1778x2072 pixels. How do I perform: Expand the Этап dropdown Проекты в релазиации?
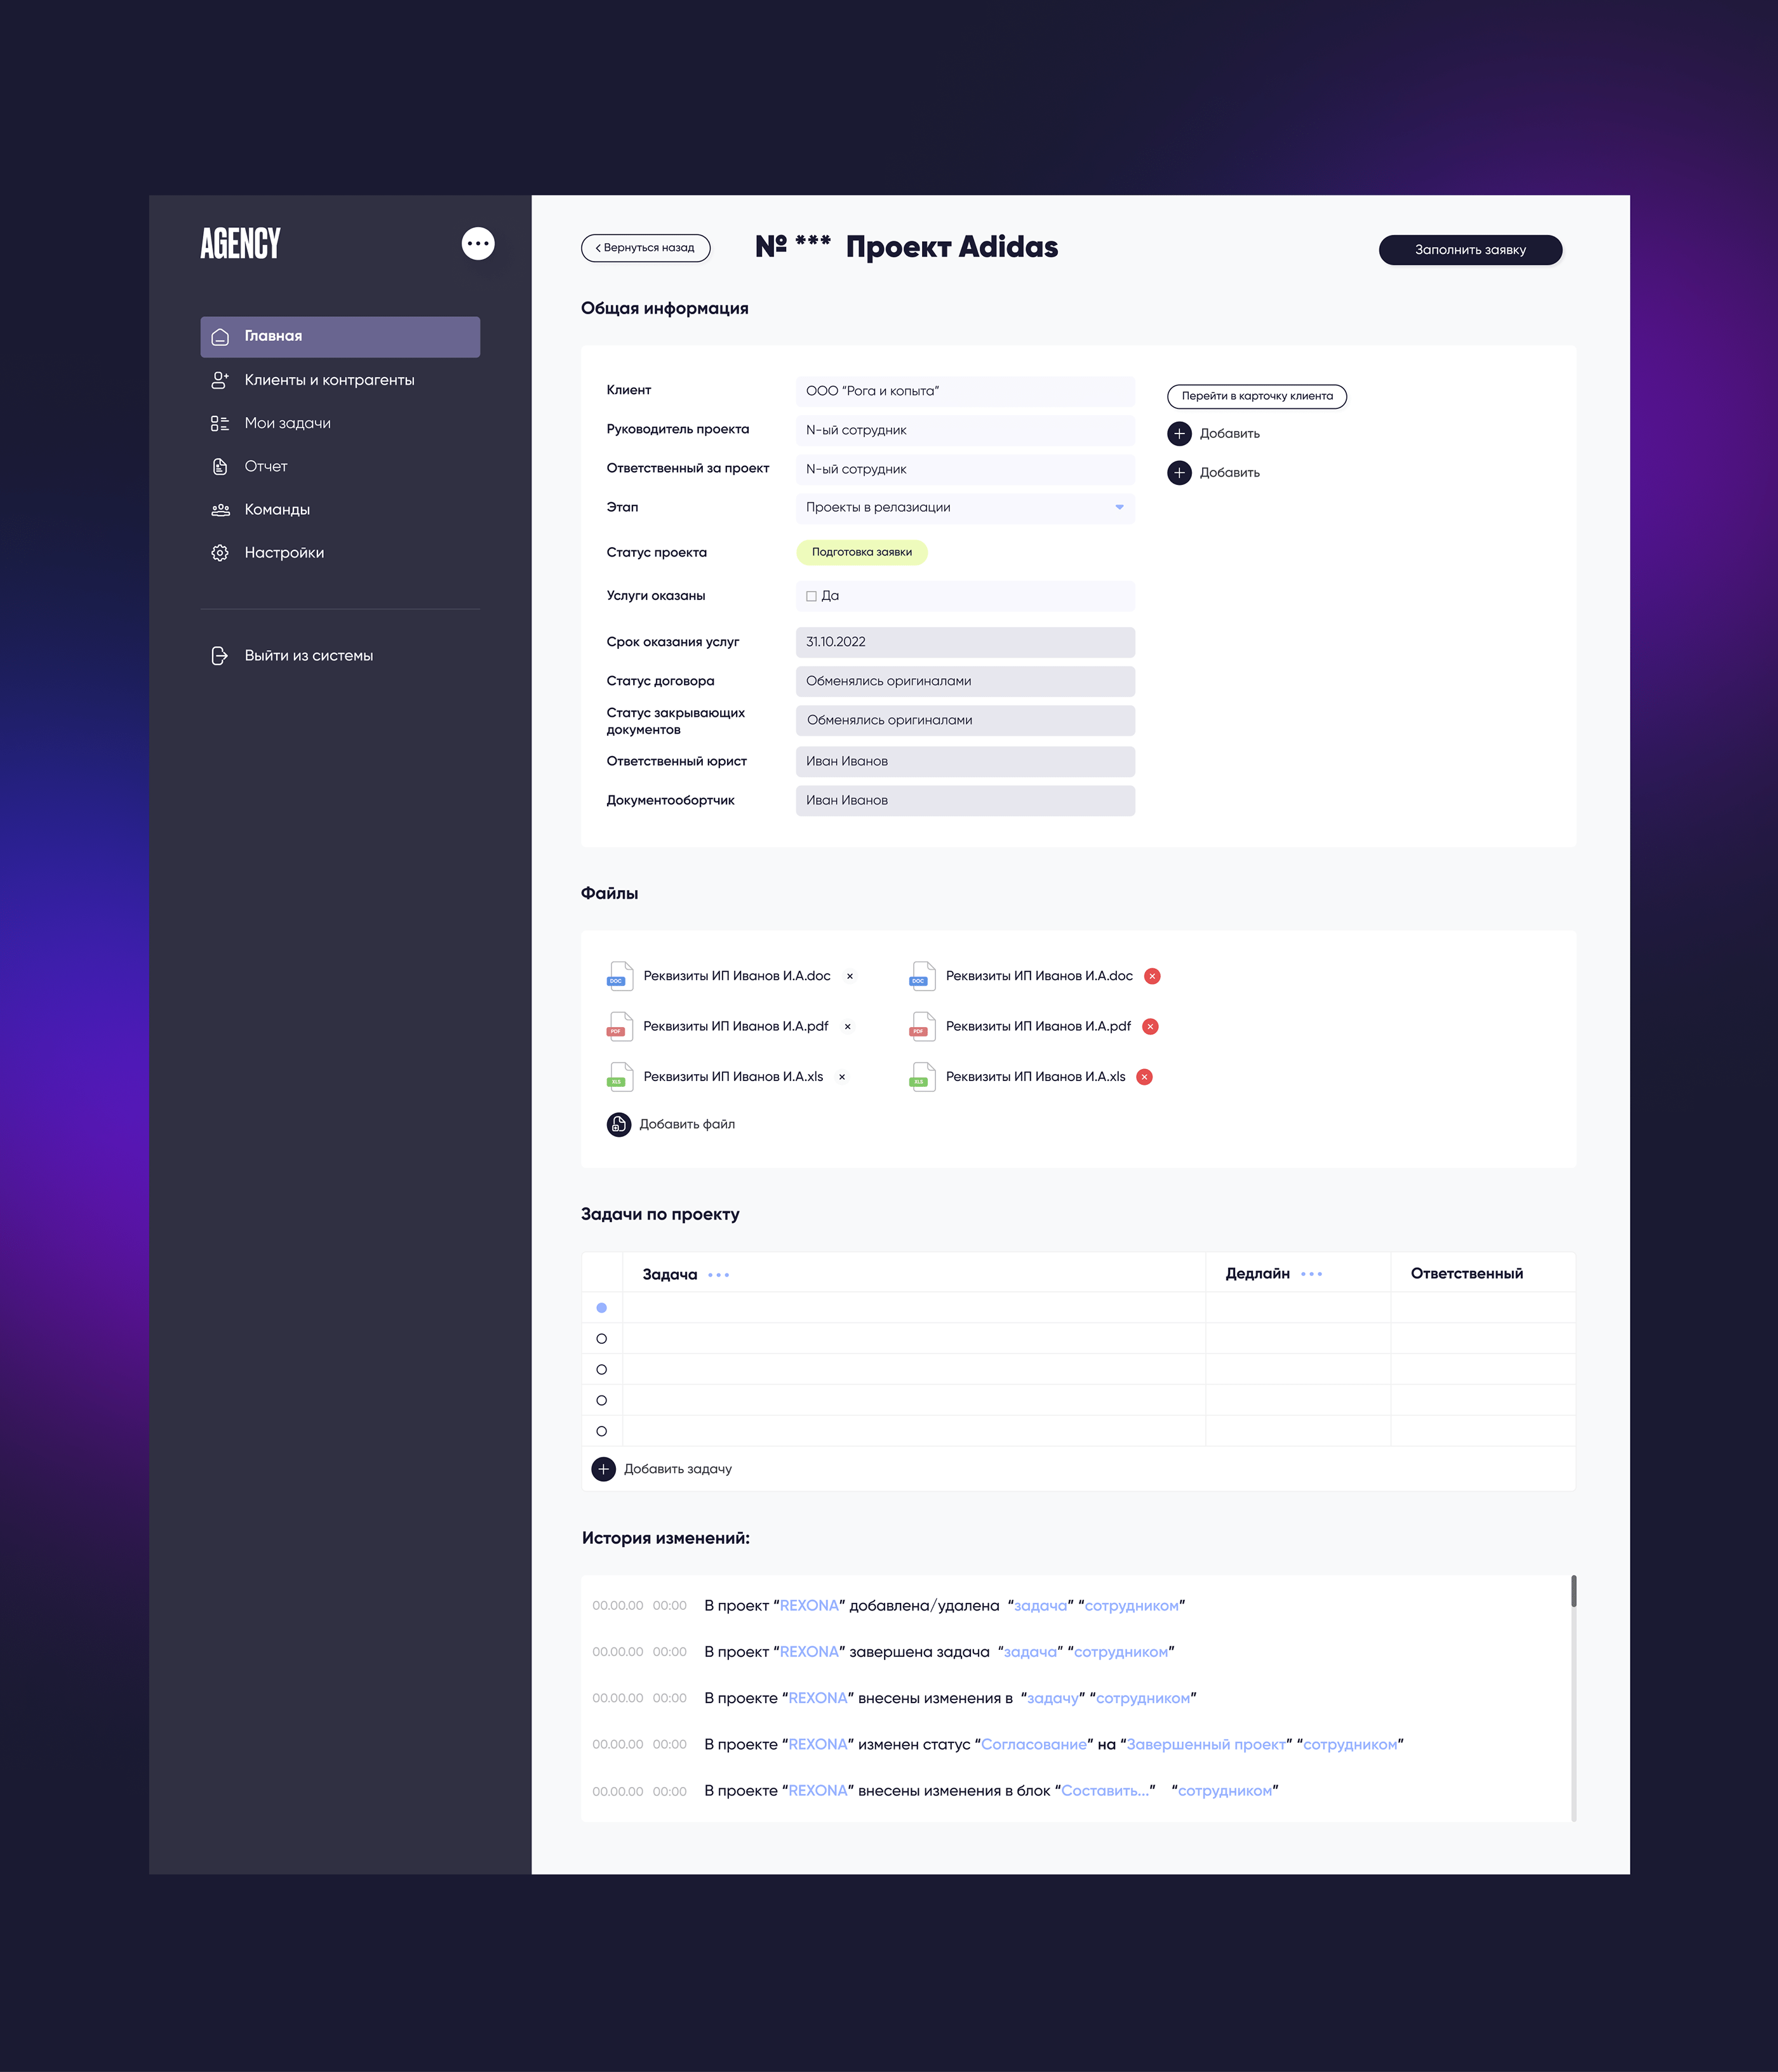click(x=1119, y=507)
